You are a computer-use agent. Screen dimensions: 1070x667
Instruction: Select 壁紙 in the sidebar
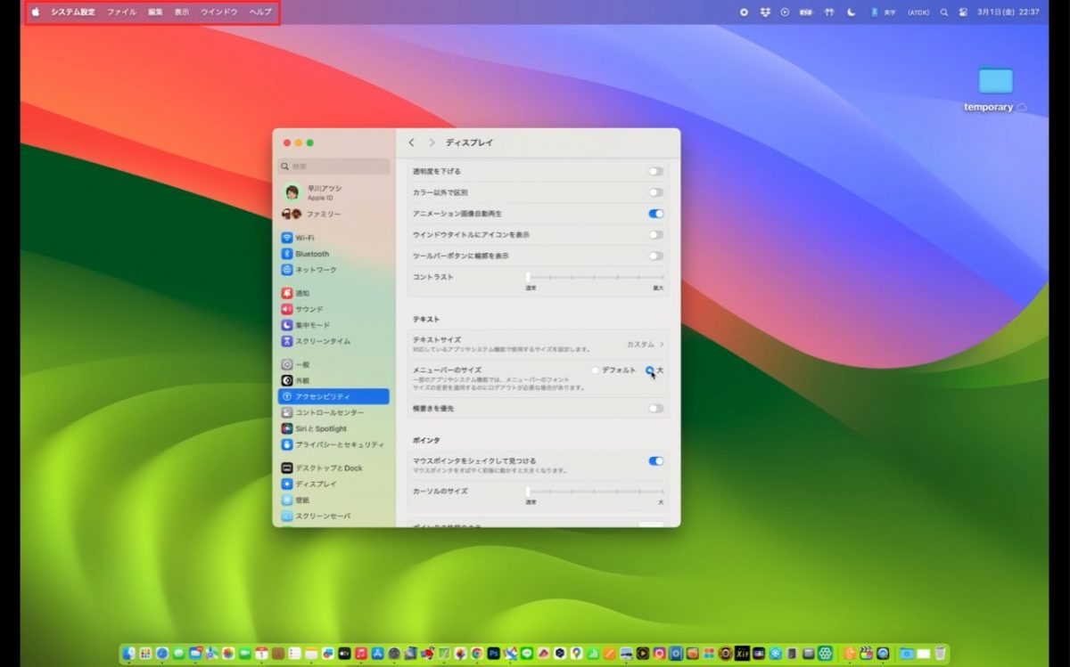click(333, 500)
